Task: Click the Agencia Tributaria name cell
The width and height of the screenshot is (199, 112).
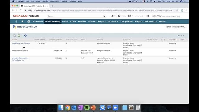Action: (106, 60)
